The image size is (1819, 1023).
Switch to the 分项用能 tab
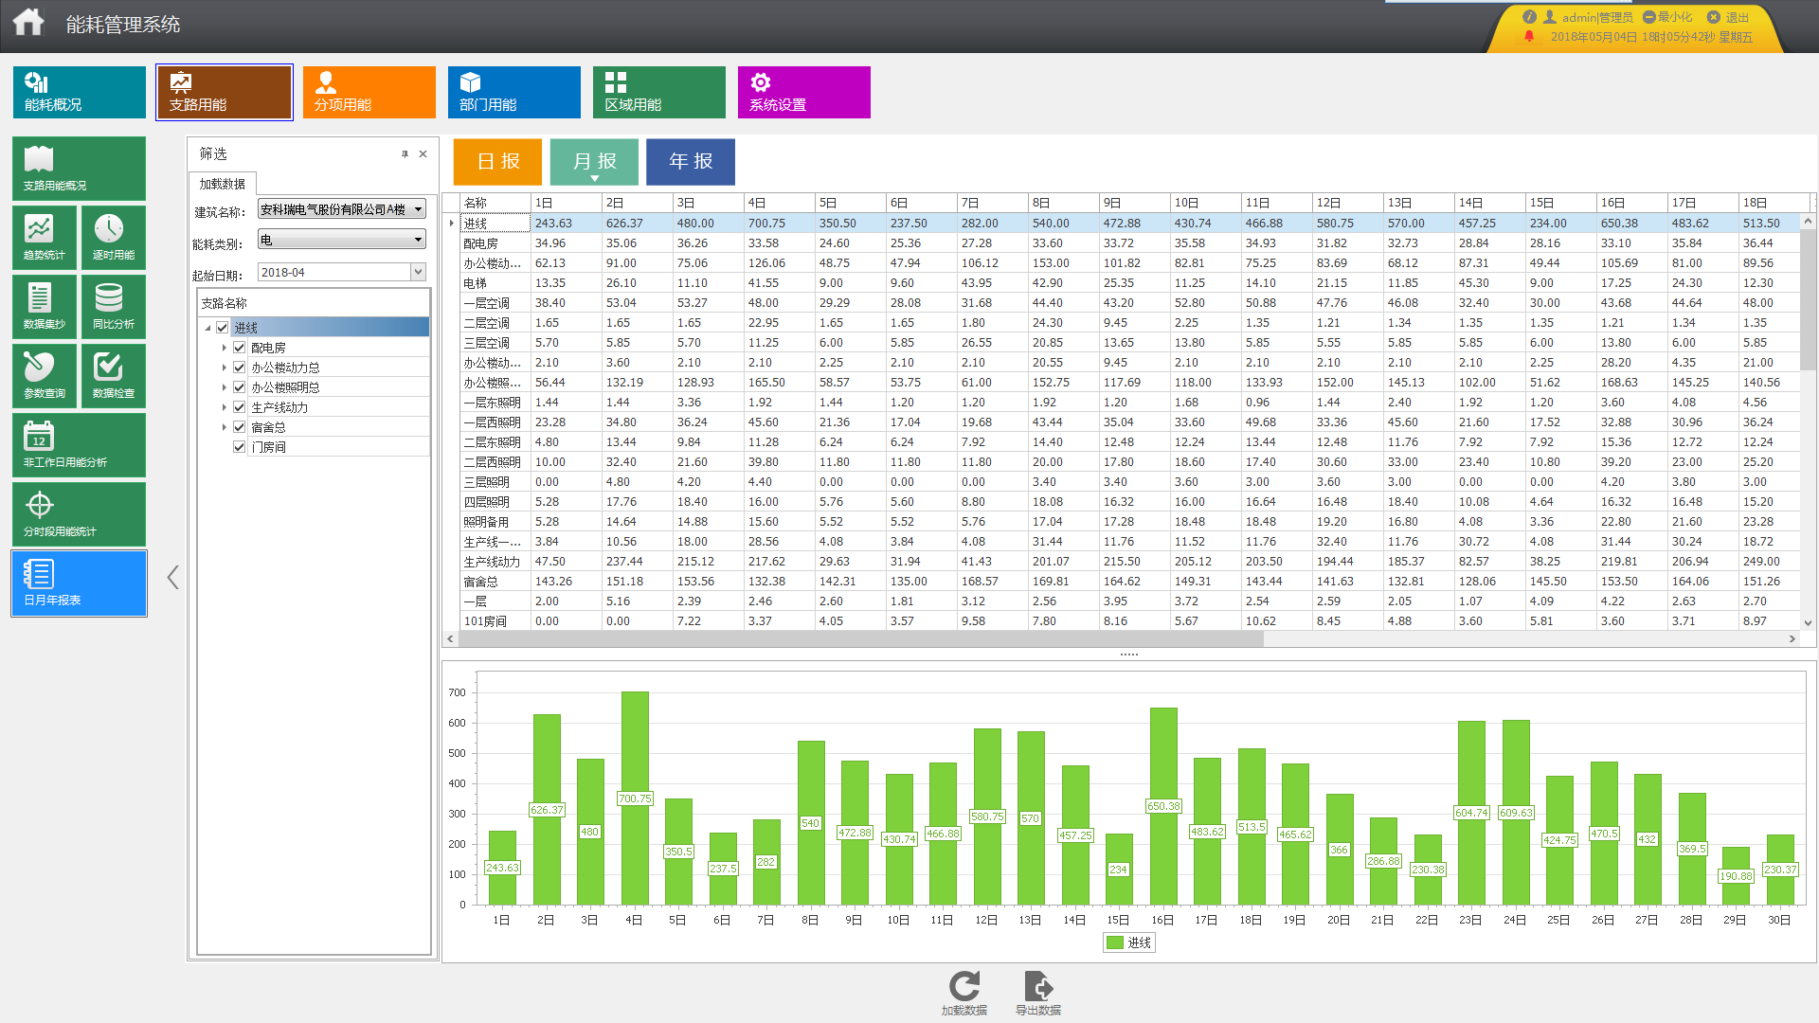[369, 92]
